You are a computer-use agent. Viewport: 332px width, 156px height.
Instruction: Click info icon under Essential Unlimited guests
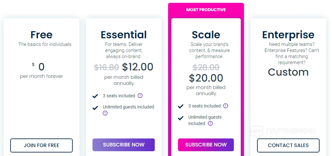pos(105,113)
